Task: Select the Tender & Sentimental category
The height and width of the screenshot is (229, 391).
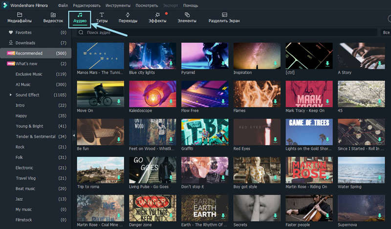Action: coord(36,137)
